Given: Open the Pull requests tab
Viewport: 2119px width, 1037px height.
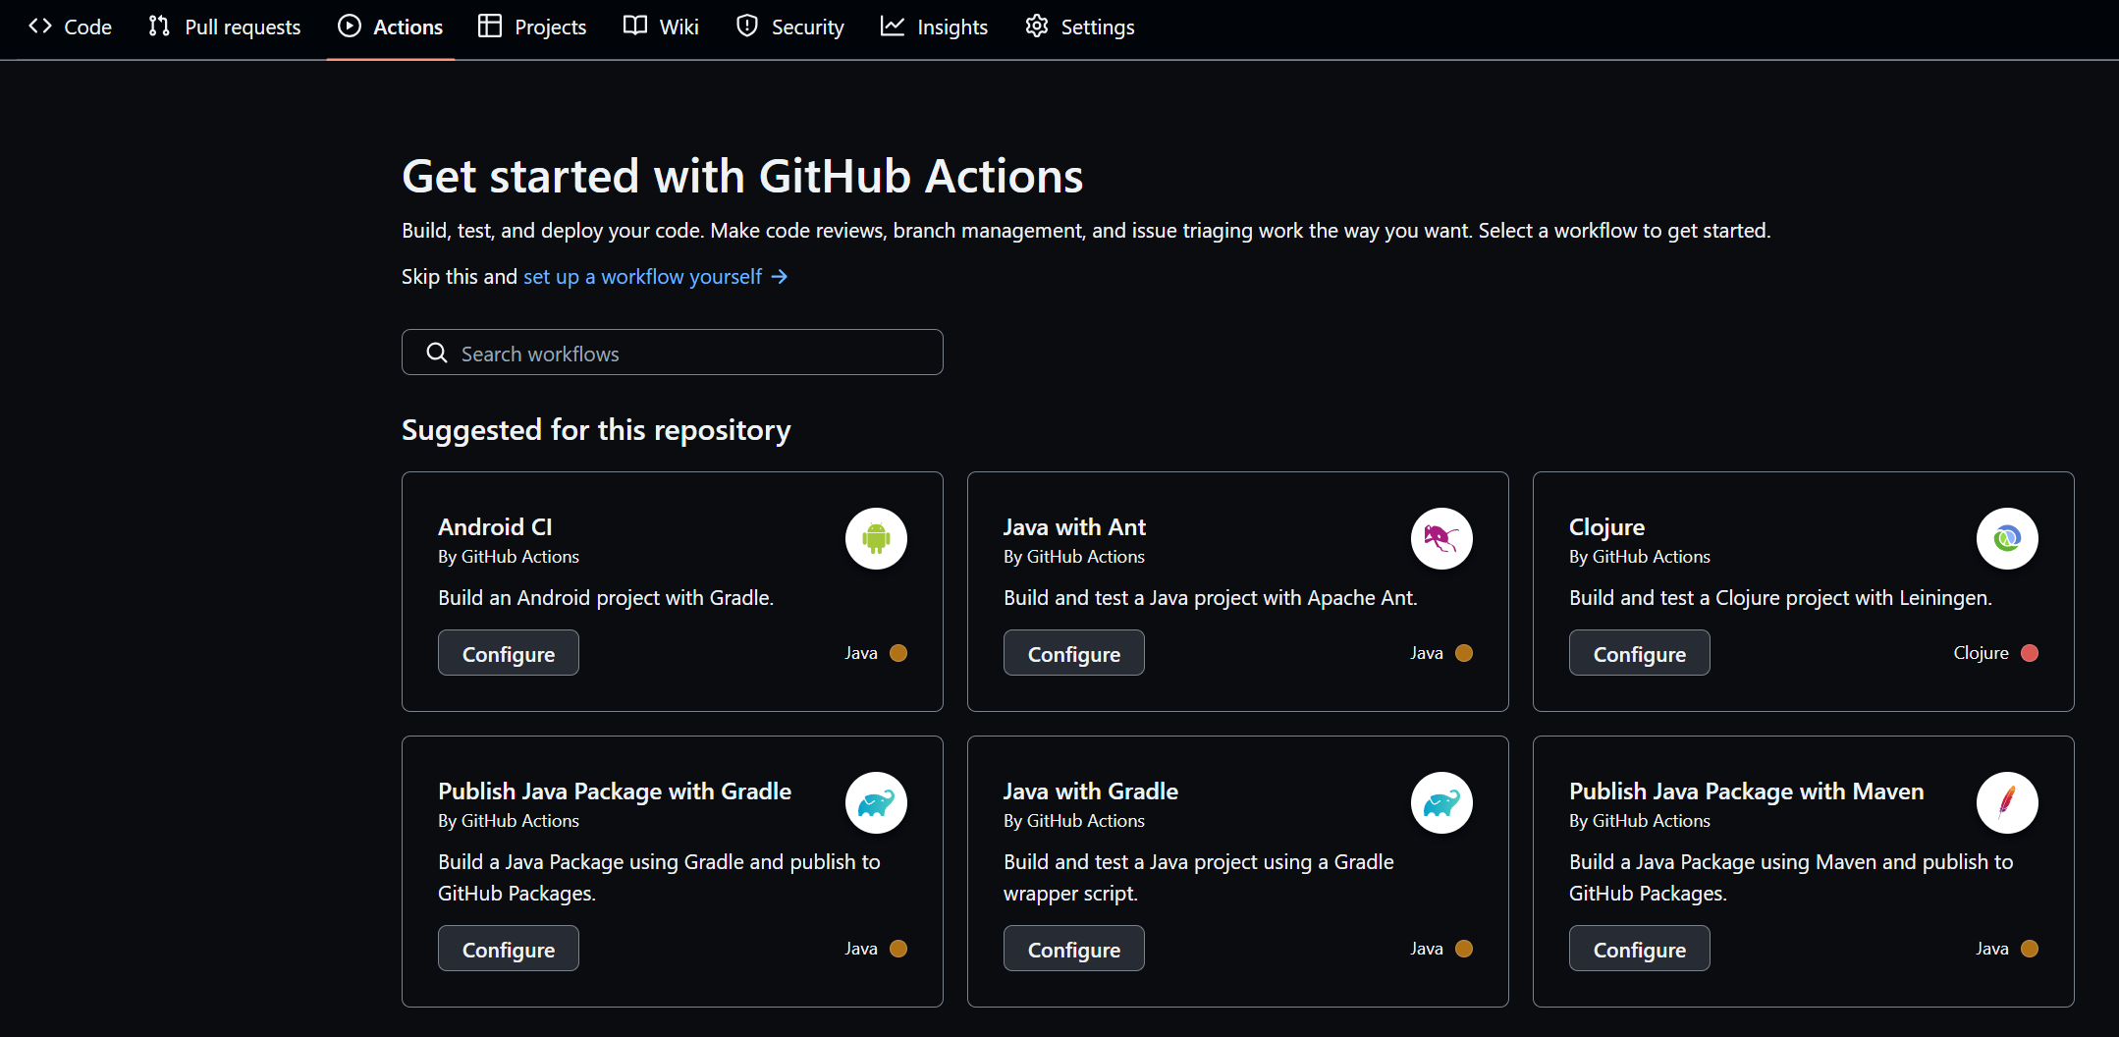Looking at the screenshot, I should pos(225,27).
